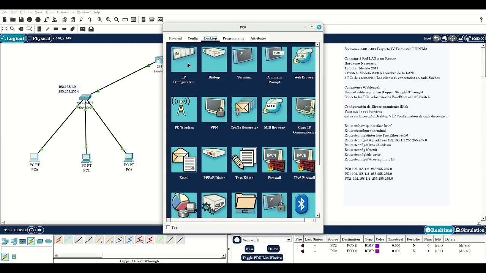This screenshot has width=486, height=273.
Task: Click (edit) for the PDU numbered 0
Action: coord(439,245)
